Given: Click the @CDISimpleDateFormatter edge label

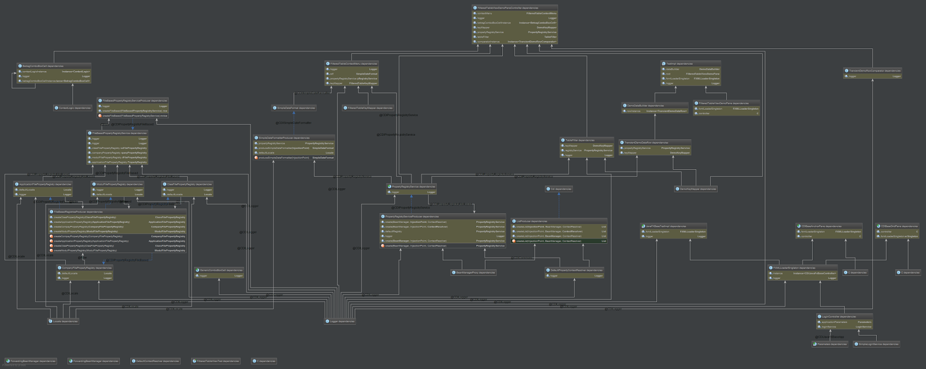Looking at the screenshot, I should tap(293, 122).
